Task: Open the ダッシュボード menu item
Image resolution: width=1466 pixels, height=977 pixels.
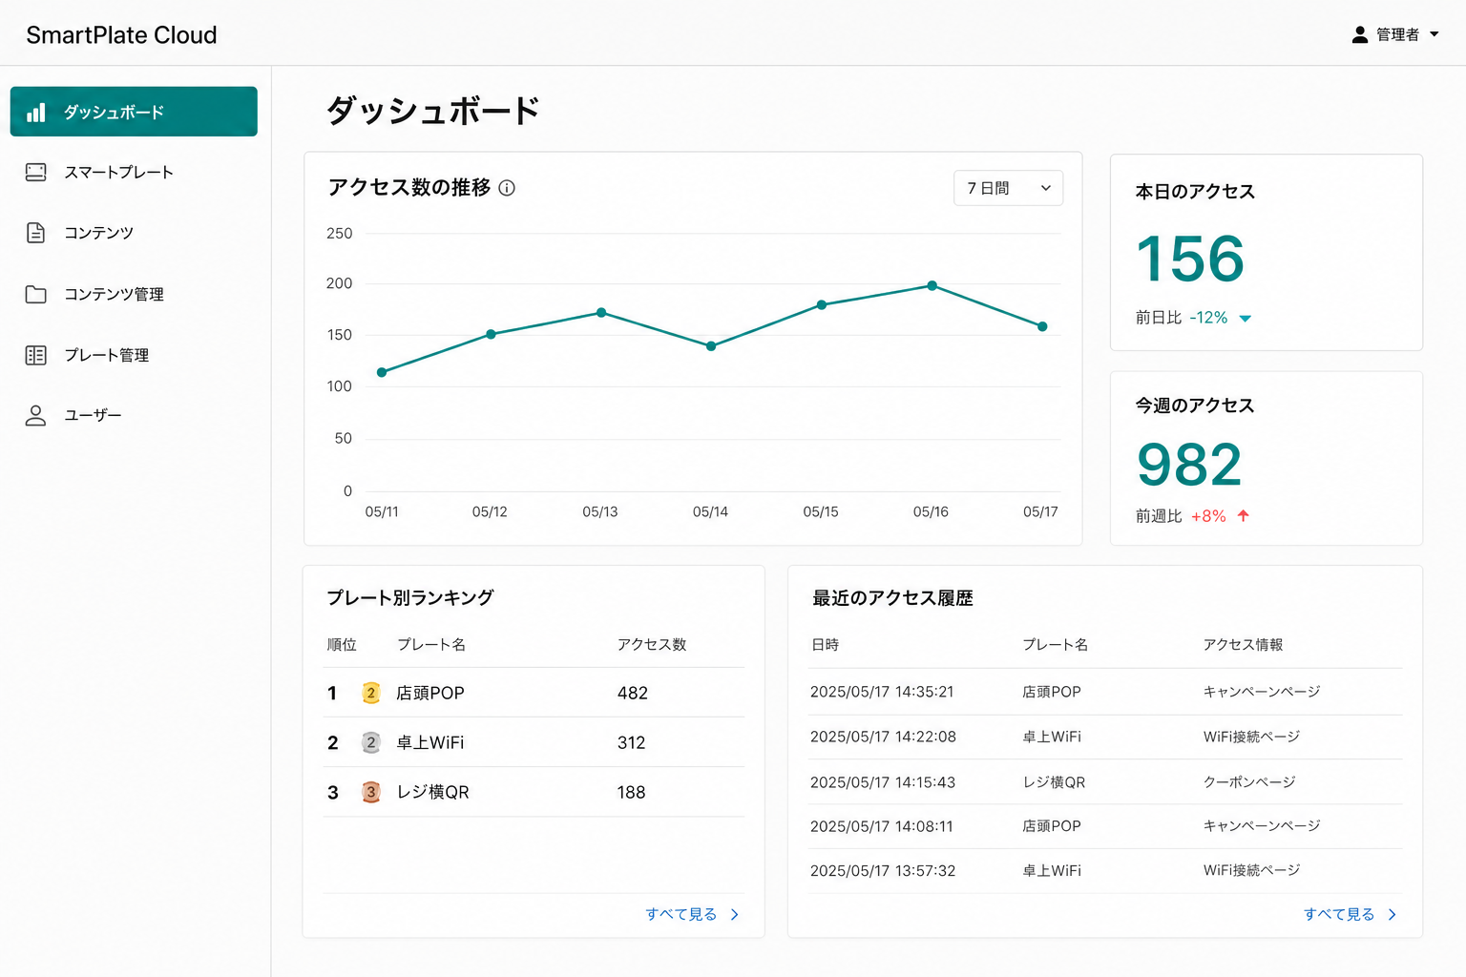Action: tap(134, 112)
